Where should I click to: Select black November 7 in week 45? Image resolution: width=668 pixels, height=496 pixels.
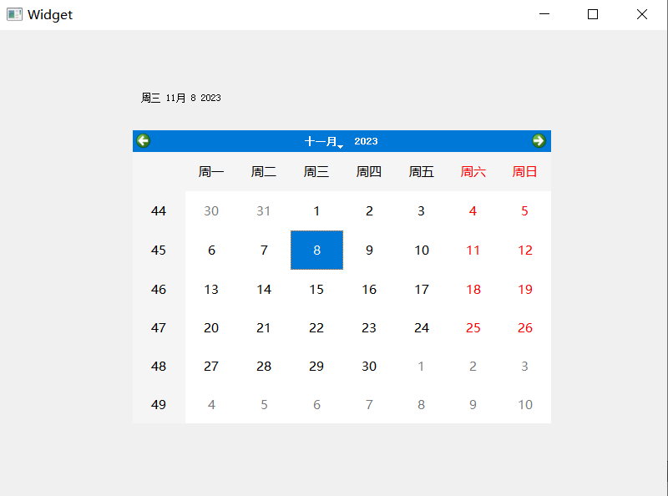264,251
